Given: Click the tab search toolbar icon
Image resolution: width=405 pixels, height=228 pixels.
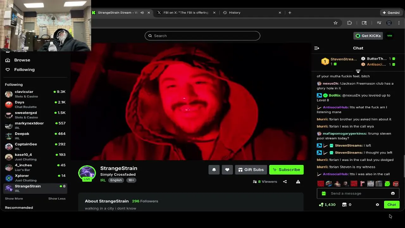Looking at the screenshot, I should coord(364,23).
